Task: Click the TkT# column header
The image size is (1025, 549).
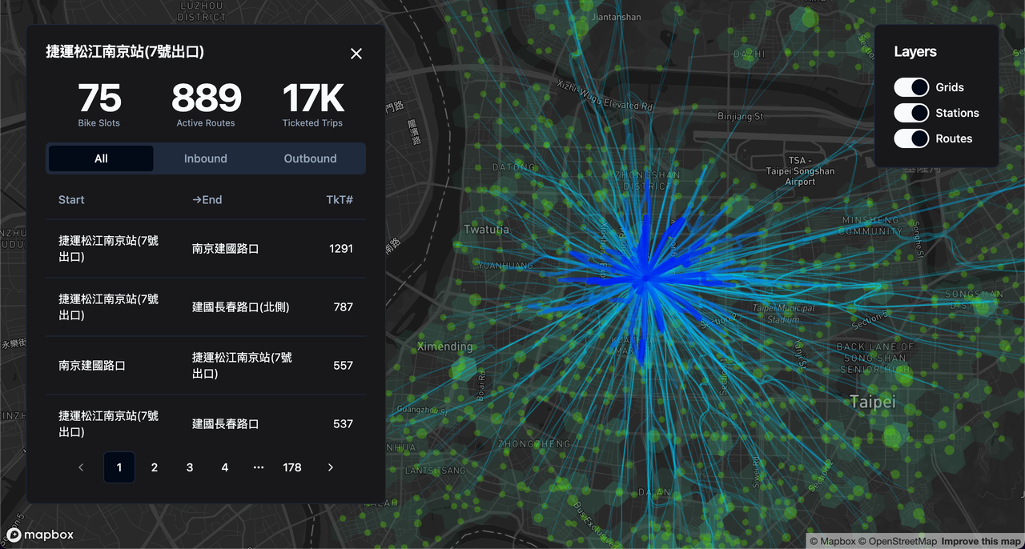Action: coord(340,200)
